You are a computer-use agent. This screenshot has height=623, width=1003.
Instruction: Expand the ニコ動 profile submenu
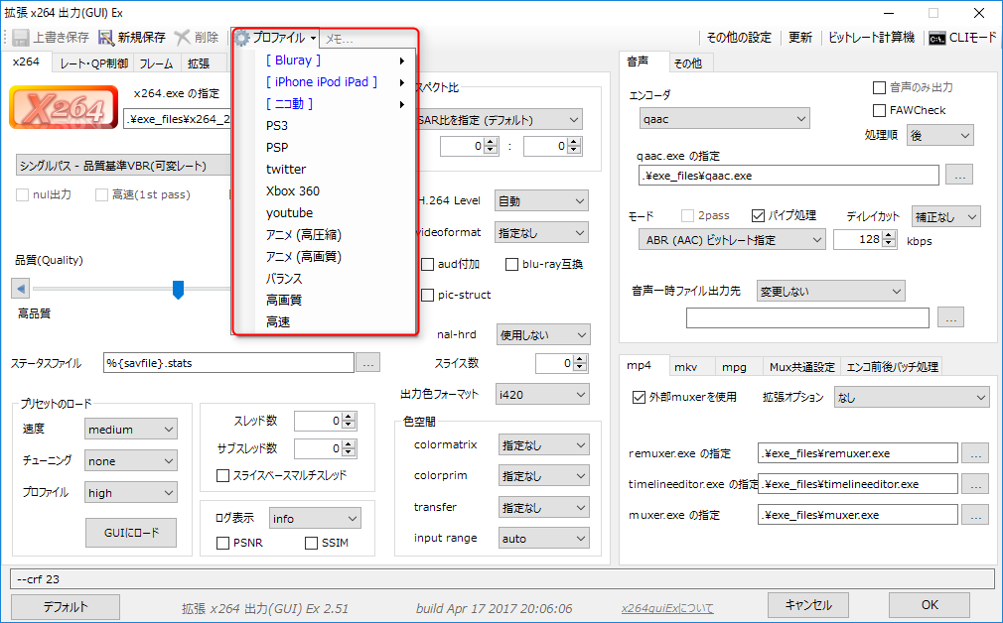coord(402,104)
